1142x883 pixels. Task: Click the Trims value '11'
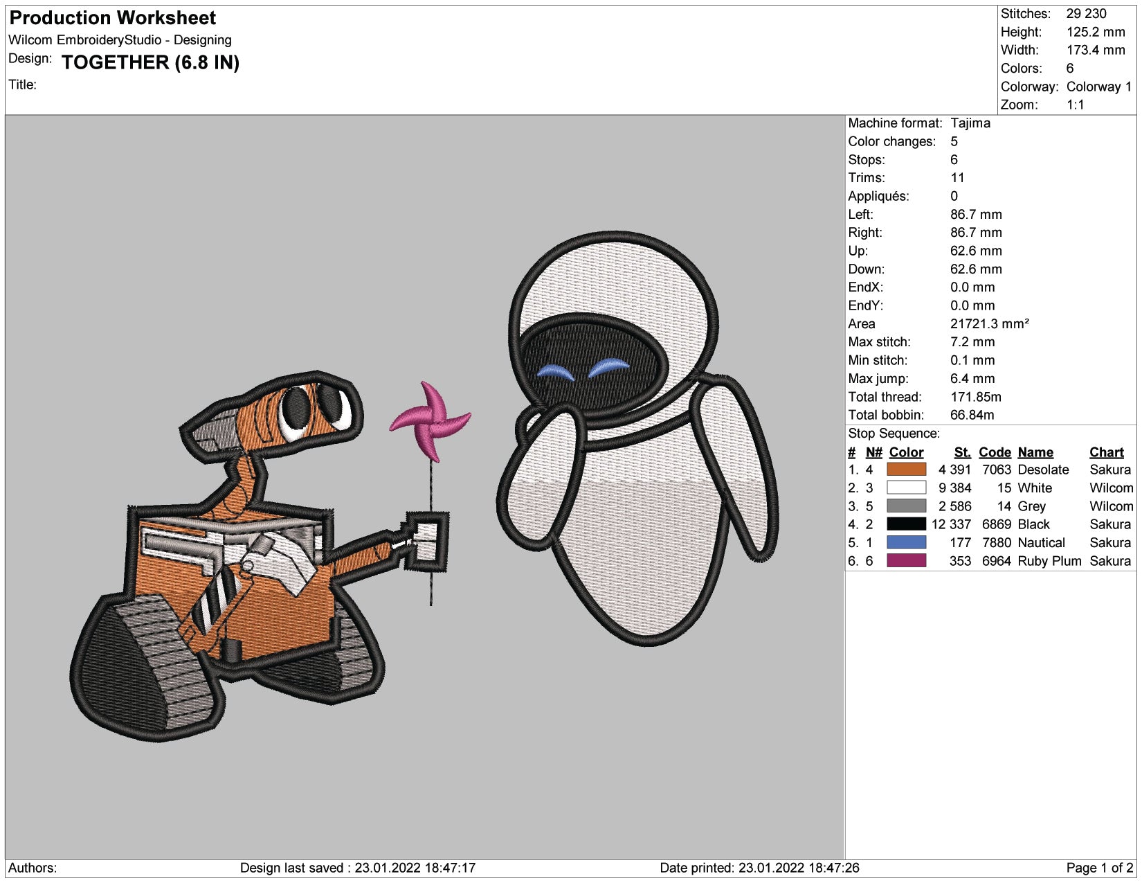(957, 178)
